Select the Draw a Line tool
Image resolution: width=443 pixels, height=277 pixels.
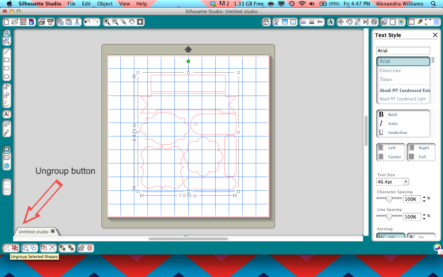tap(7, 52)
